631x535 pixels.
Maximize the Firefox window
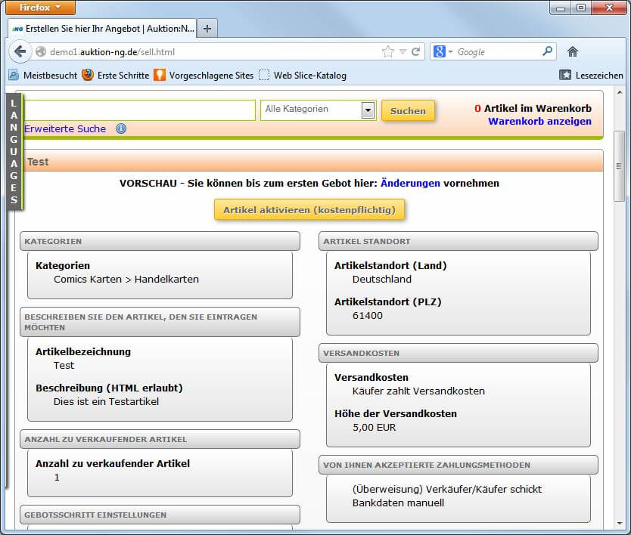(581, 8)
